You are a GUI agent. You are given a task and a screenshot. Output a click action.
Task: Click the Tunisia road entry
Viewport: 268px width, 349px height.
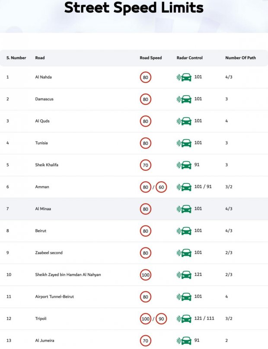coord(41,143)
